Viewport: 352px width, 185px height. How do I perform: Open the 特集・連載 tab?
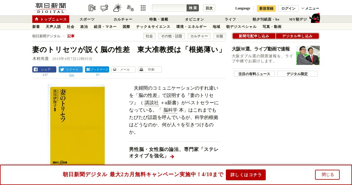coord(159,19)
